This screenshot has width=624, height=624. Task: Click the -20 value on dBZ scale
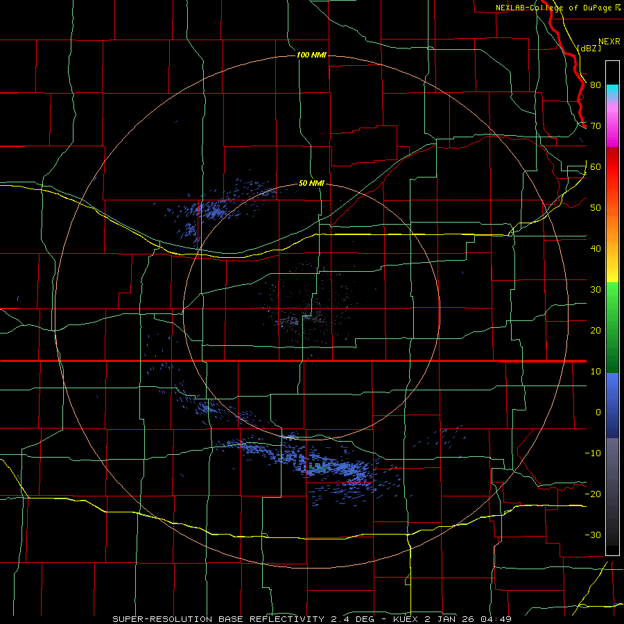pyautogui.click(x=593, y=494)
